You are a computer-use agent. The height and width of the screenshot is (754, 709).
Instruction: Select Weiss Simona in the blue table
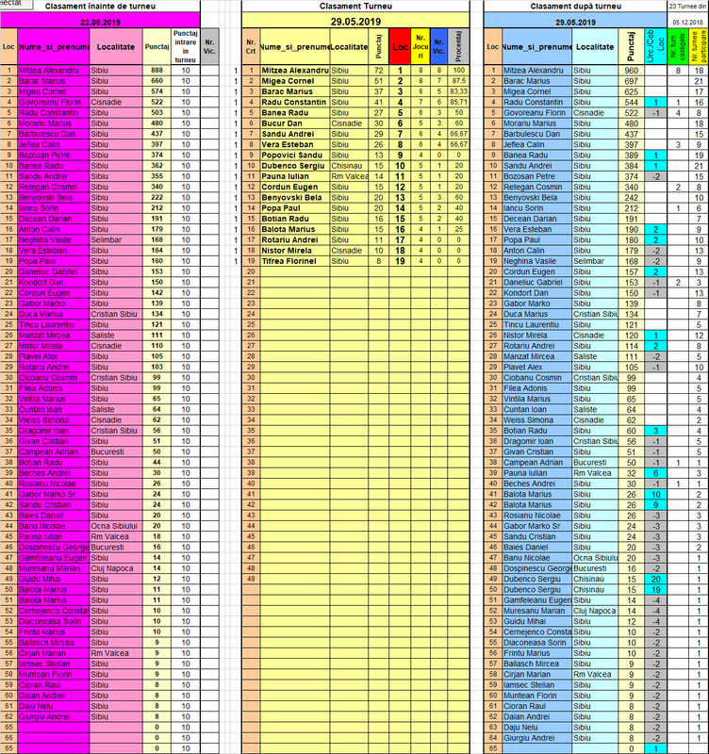coord(536,419)
